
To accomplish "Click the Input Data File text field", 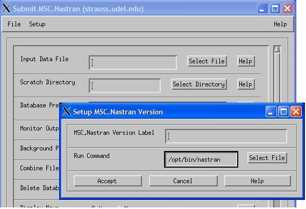I will [x=133, y=62].
